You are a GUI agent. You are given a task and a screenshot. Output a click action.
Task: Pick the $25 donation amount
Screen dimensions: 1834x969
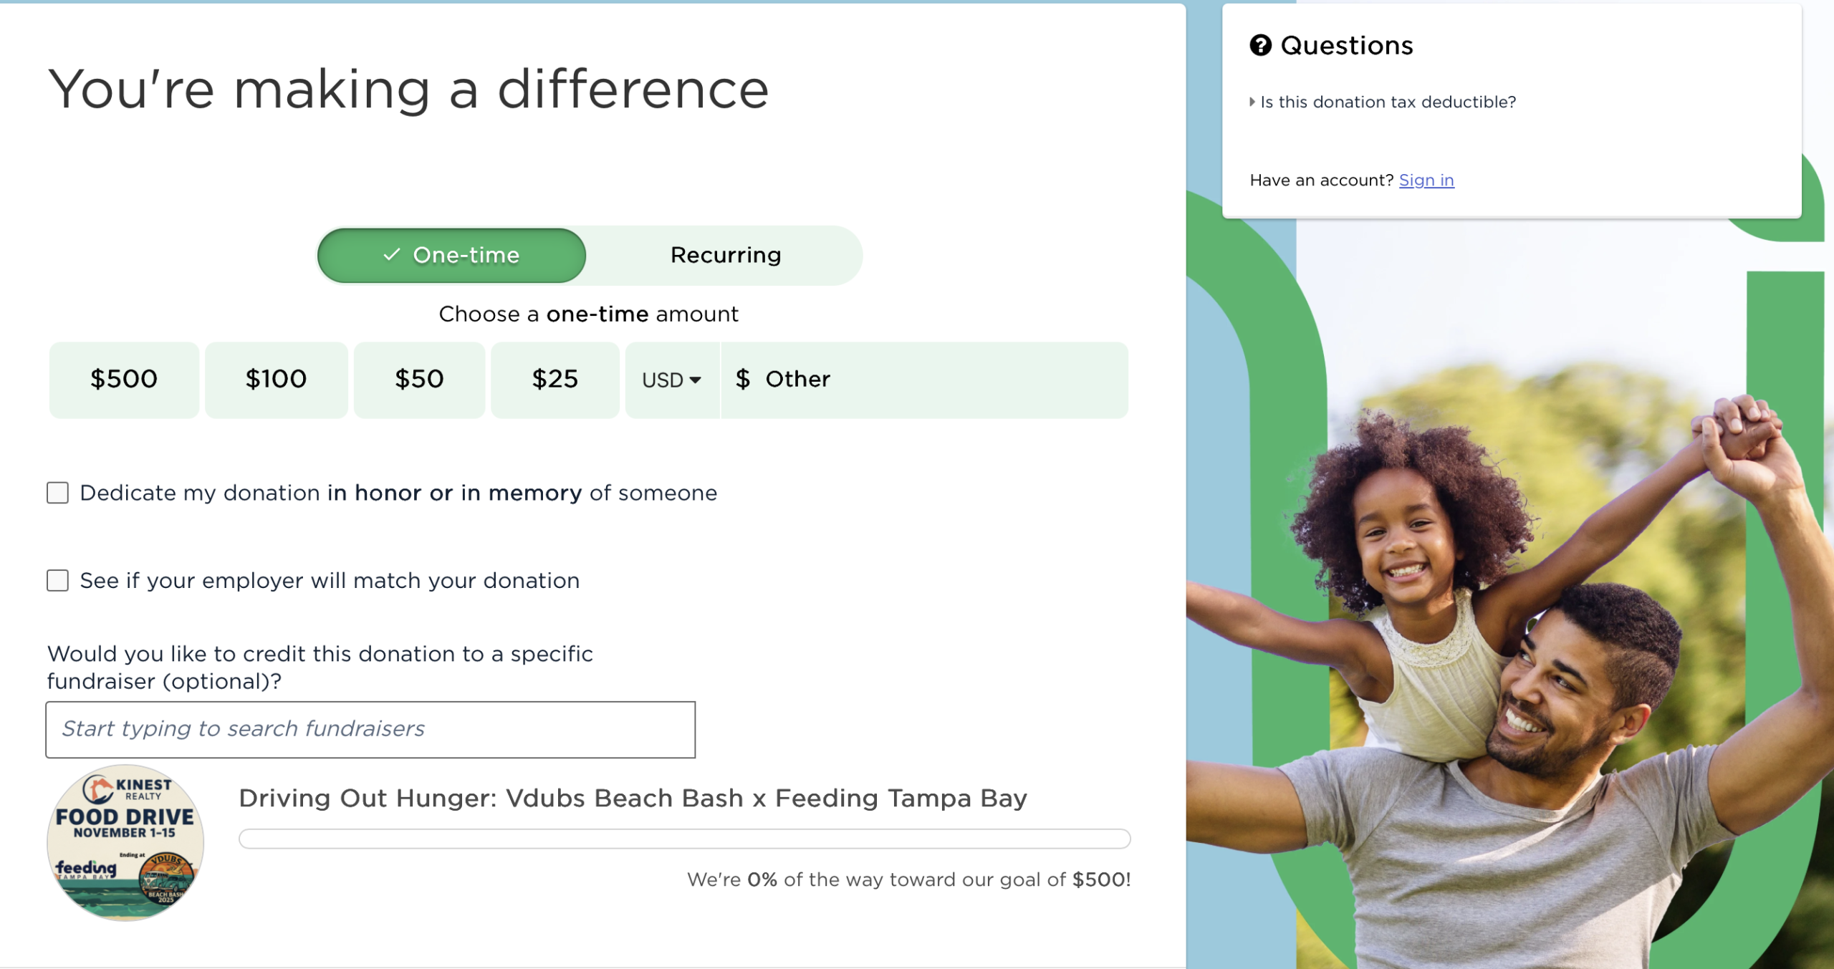pos(554,380)
